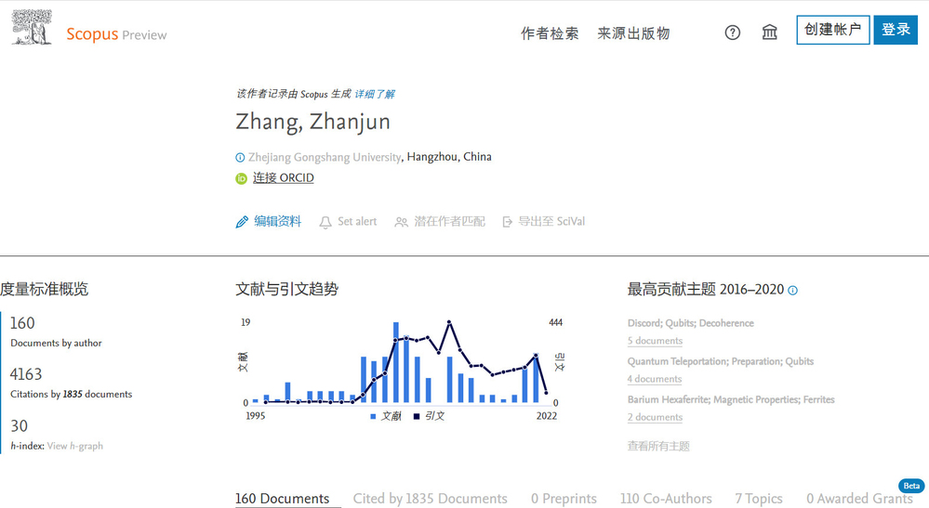Open the 作者检索 menu item
929x508 pixels.
[x=550, y=33]
